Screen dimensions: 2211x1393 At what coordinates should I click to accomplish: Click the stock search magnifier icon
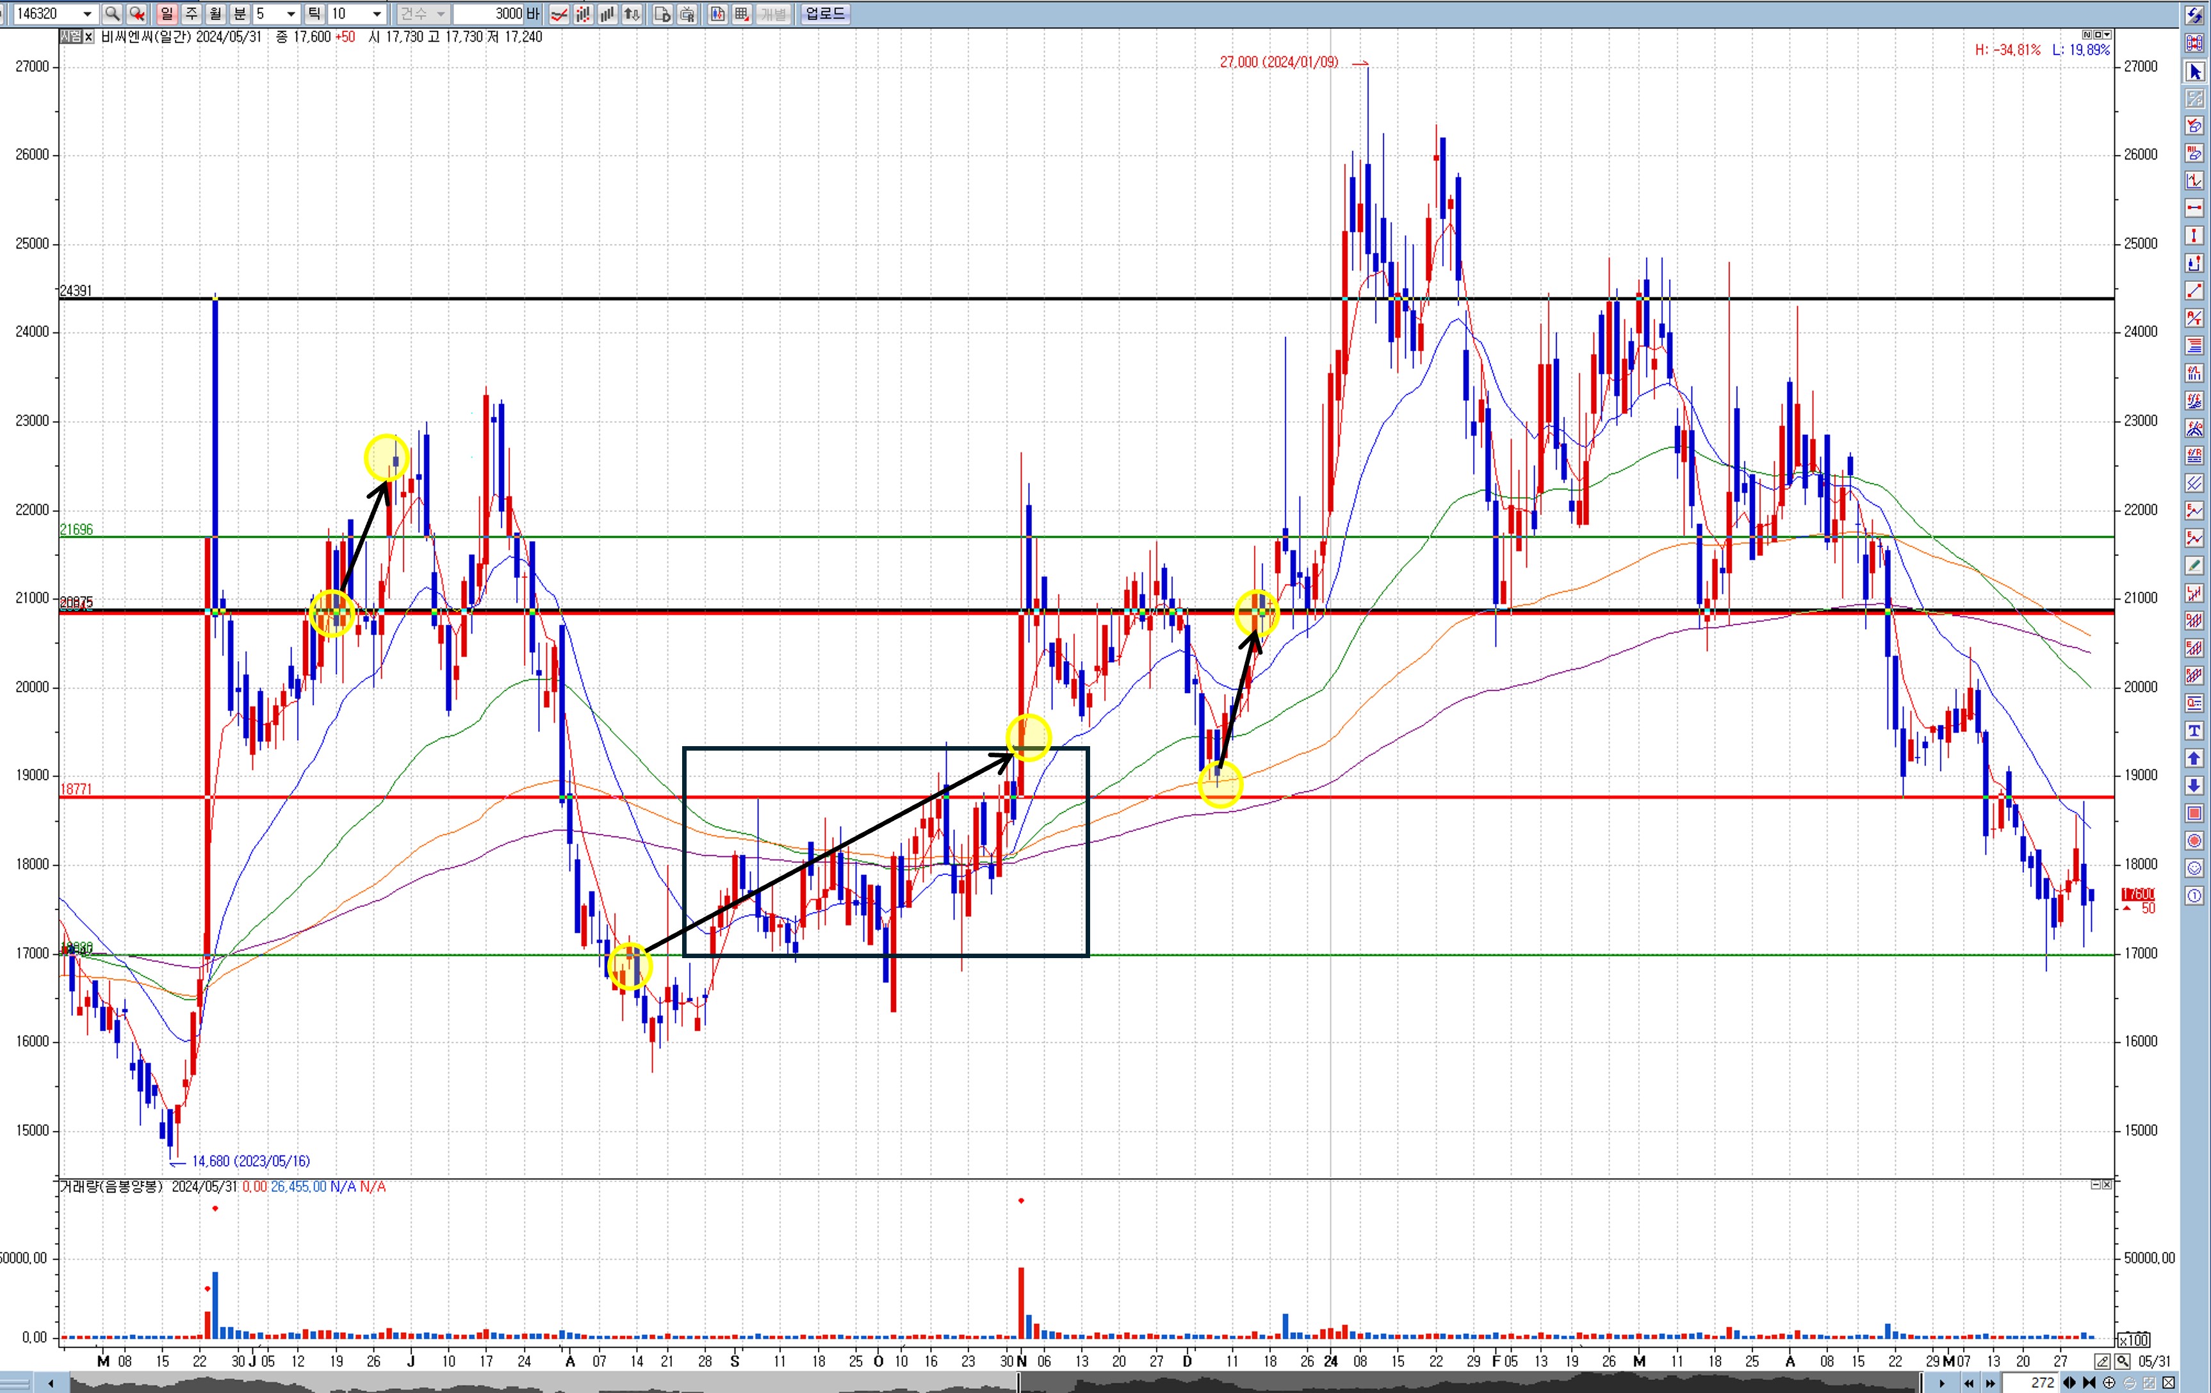(x=112, y=14)
